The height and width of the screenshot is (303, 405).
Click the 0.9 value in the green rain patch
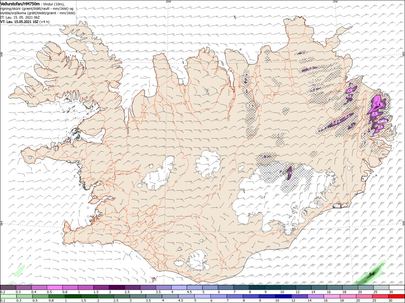tap(372, 274)
